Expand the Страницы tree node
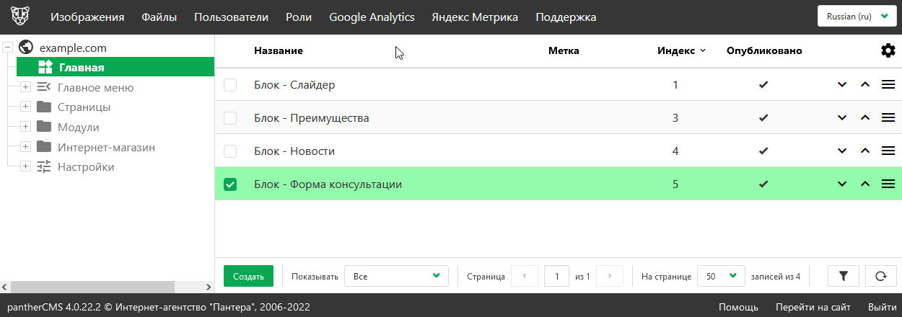This screenshot has height=317, width=902. tap(25, 107)
